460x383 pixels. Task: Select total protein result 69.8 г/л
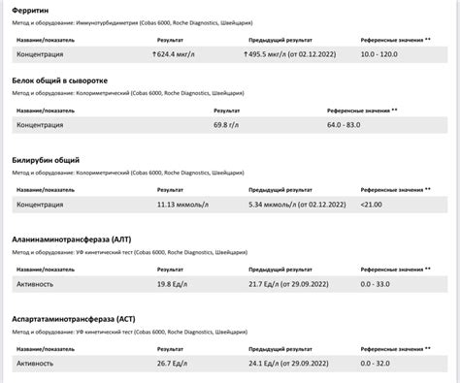tap(226, 125)
